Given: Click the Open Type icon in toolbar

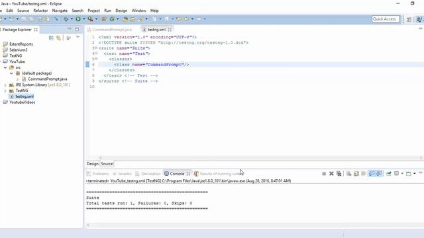Looking at the screenshot, I should tap(125, 19).
